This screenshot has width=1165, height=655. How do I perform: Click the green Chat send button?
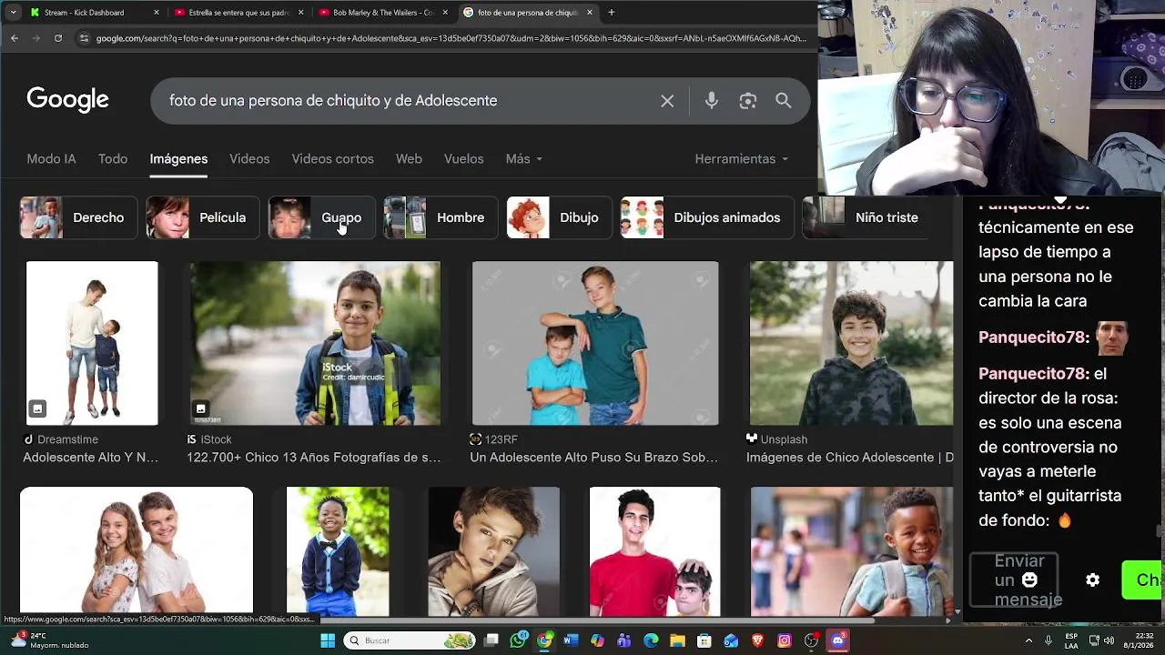(1143, 580)
